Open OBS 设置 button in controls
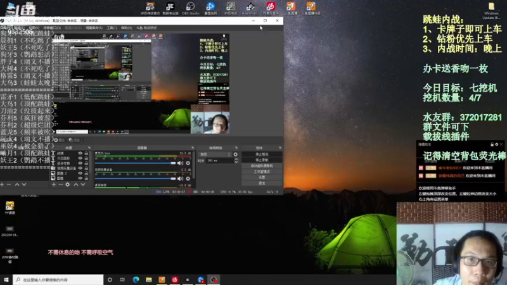 click(262, 177)
